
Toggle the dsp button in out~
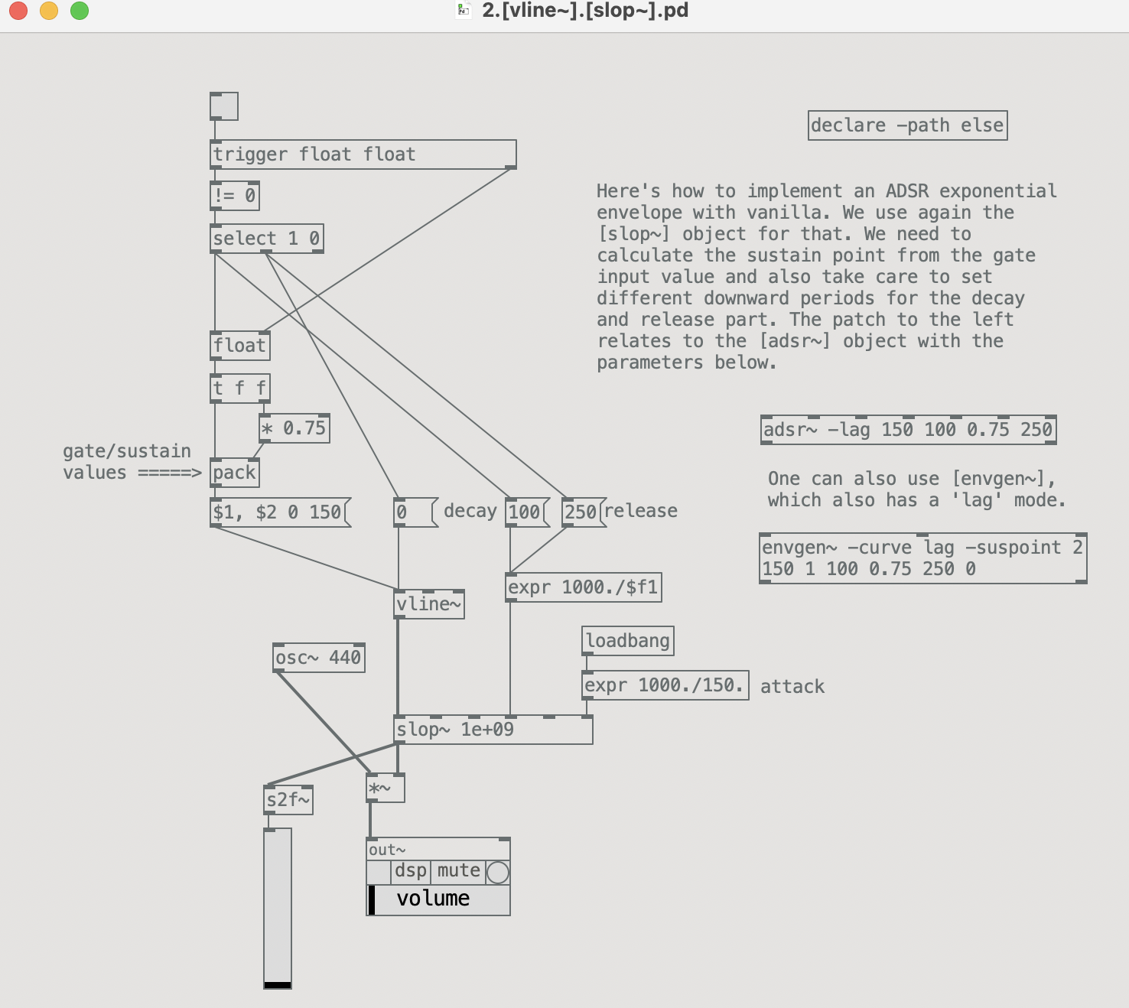point(411,872)
